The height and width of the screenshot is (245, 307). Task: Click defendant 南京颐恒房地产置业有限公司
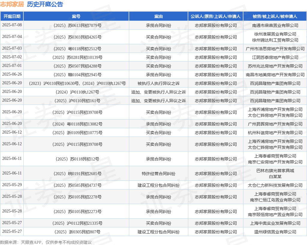coord(275,215)
